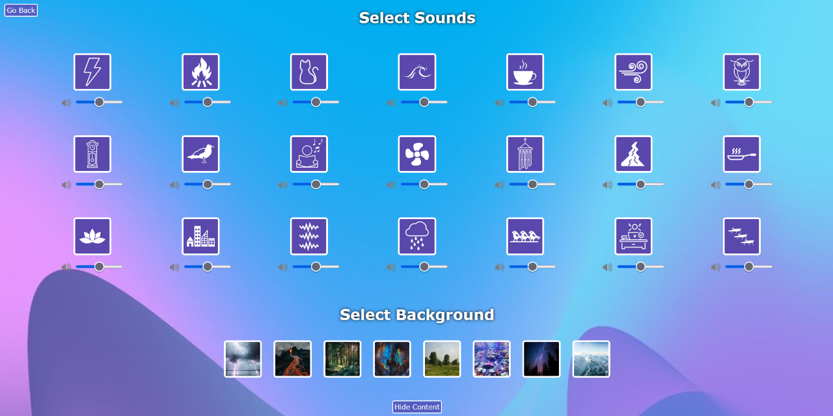Viewport: 833px width, 416px height.
Task: Select the coffee cup sound icon
Action: pyautogui.click(x=525, y=72)
